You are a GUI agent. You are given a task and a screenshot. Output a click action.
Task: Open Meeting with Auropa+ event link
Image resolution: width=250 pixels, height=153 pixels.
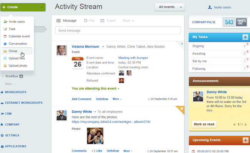[x=133, y=58]
